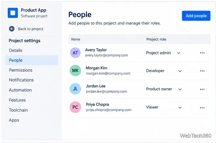The width and height of the screenshot is (216, 143).
Task: Open more actions for Priya Chopra
Action: [202, 108]
